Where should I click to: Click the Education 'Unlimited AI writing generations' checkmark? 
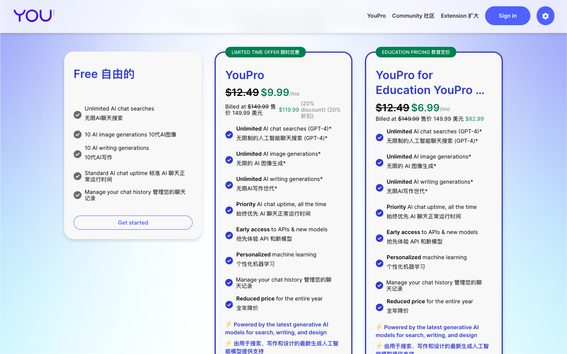click(x=380, y=188)
